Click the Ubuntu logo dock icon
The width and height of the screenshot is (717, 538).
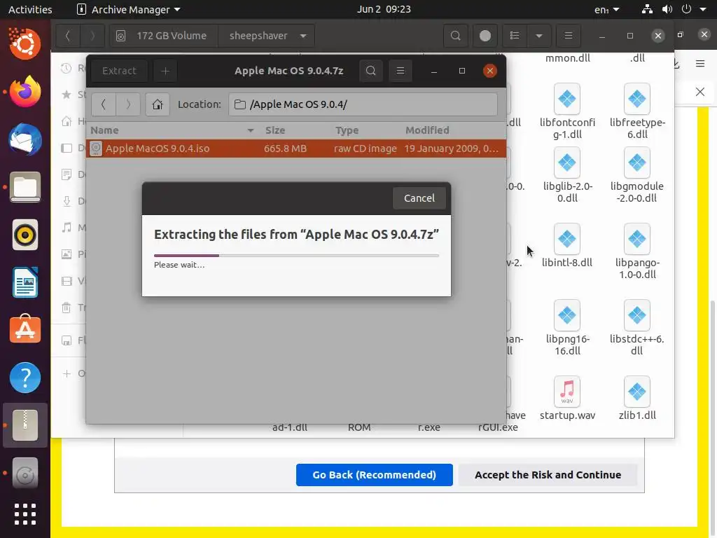(25, 43)
